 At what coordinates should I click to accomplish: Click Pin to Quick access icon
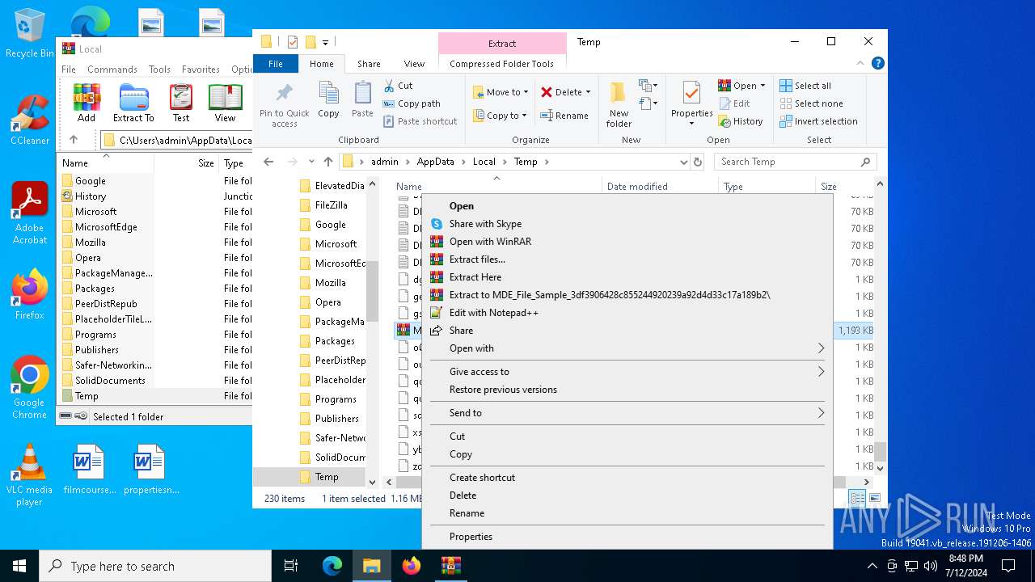tap(284, 104)
